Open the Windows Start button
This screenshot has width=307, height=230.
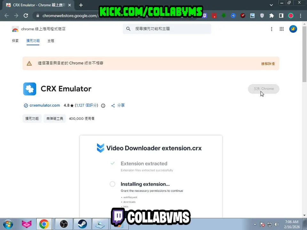[8, 224]
